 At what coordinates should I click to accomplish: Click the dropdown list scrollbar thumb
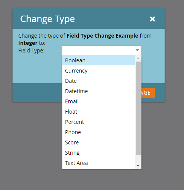pos(138,108)
